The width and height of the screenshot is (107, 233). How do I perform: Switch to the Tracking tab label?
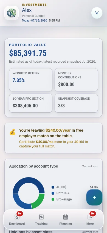(x=41, y=224)
